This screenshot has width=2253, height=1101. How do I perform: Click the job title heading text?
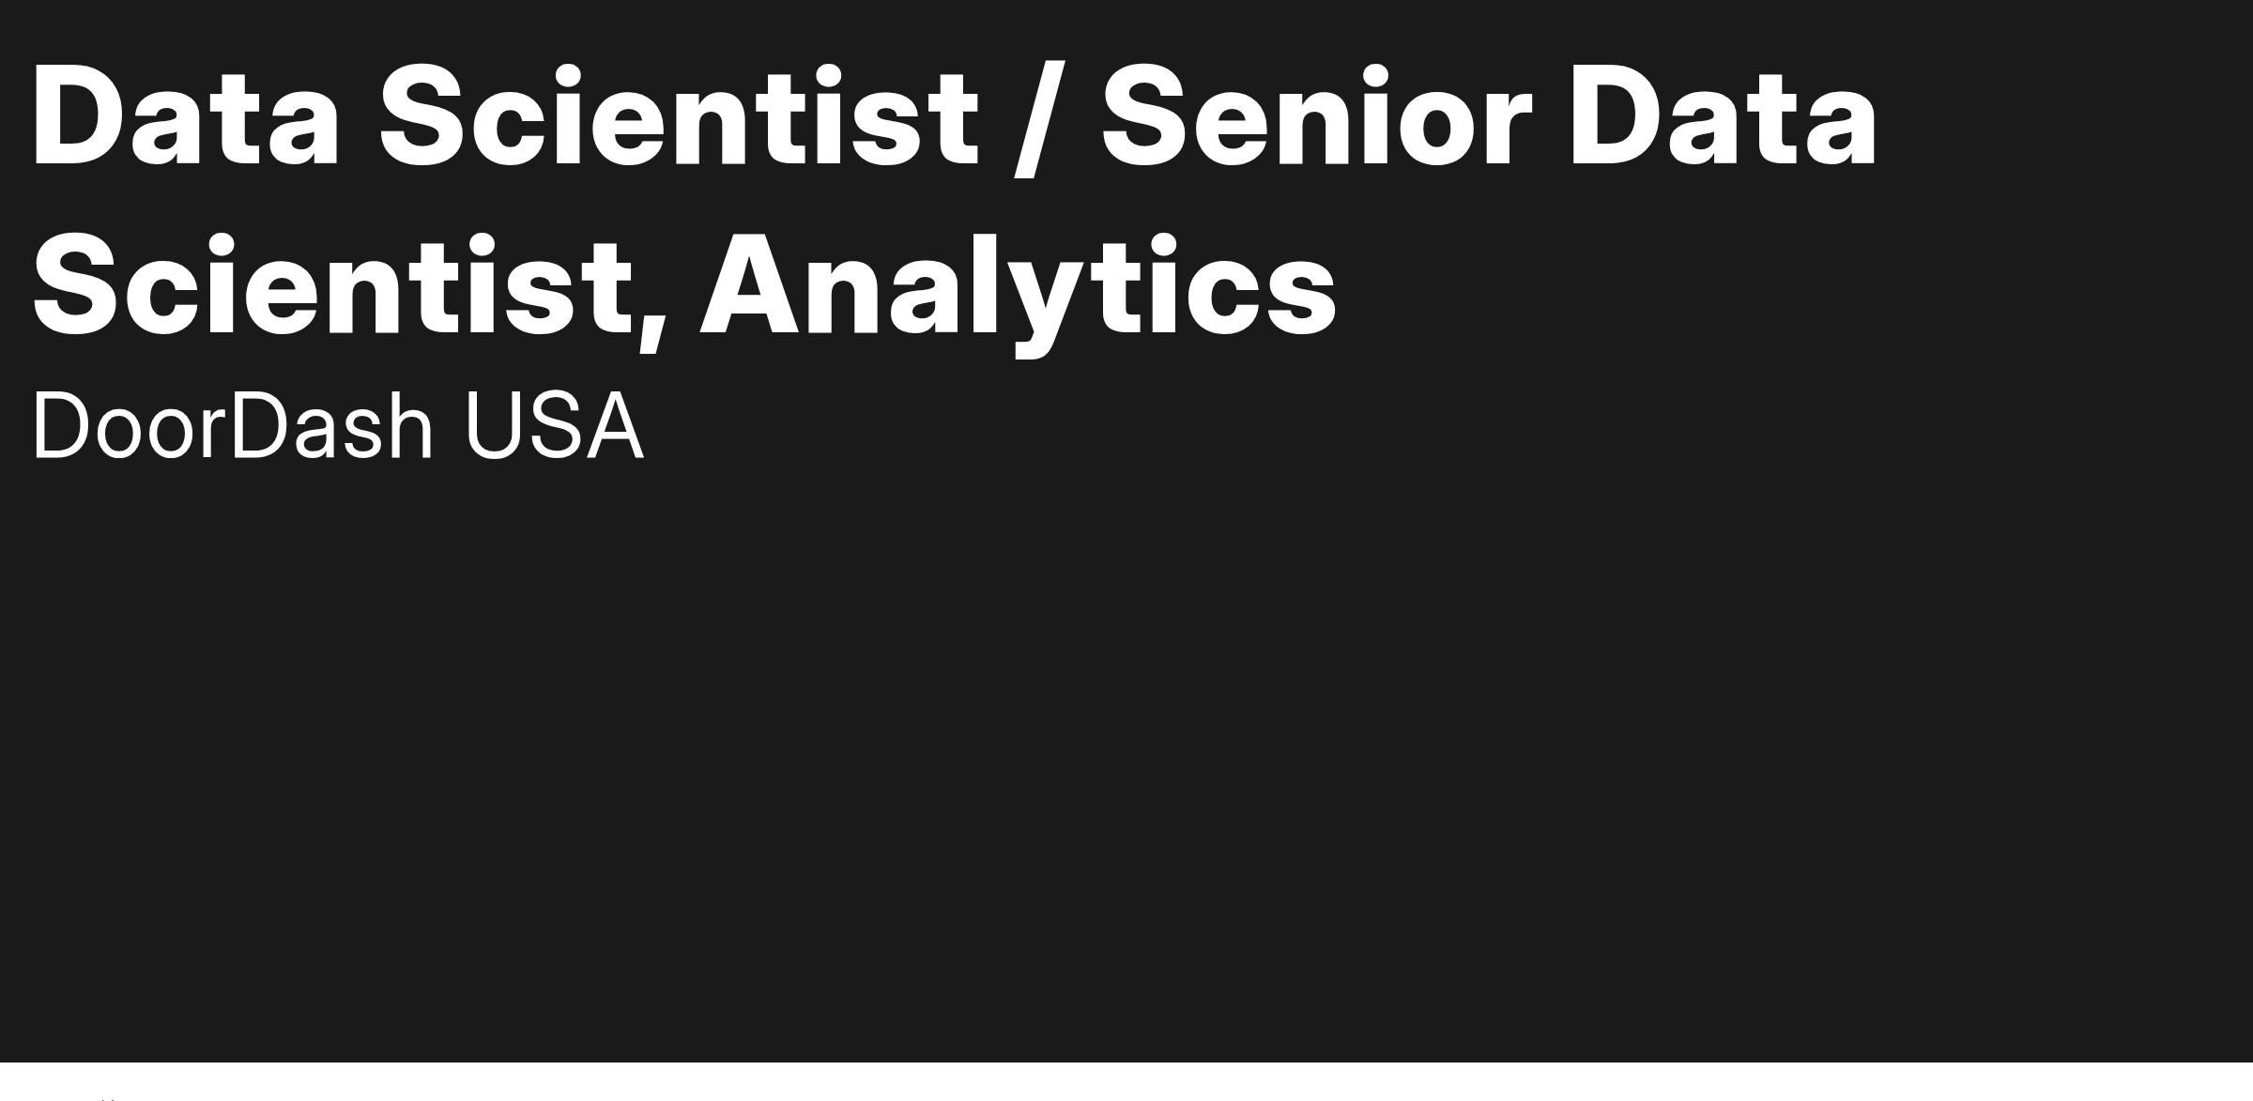coord(956,201)
